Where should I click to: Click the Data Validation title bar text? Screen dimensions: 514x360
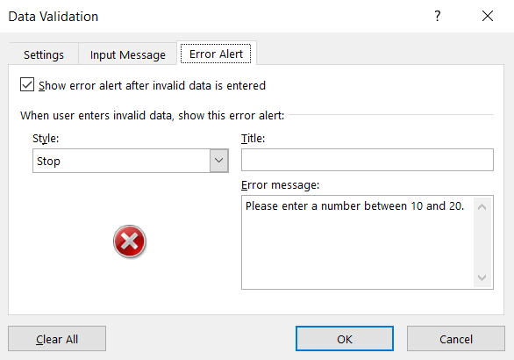pyautogui.click(x=54, y=17)
